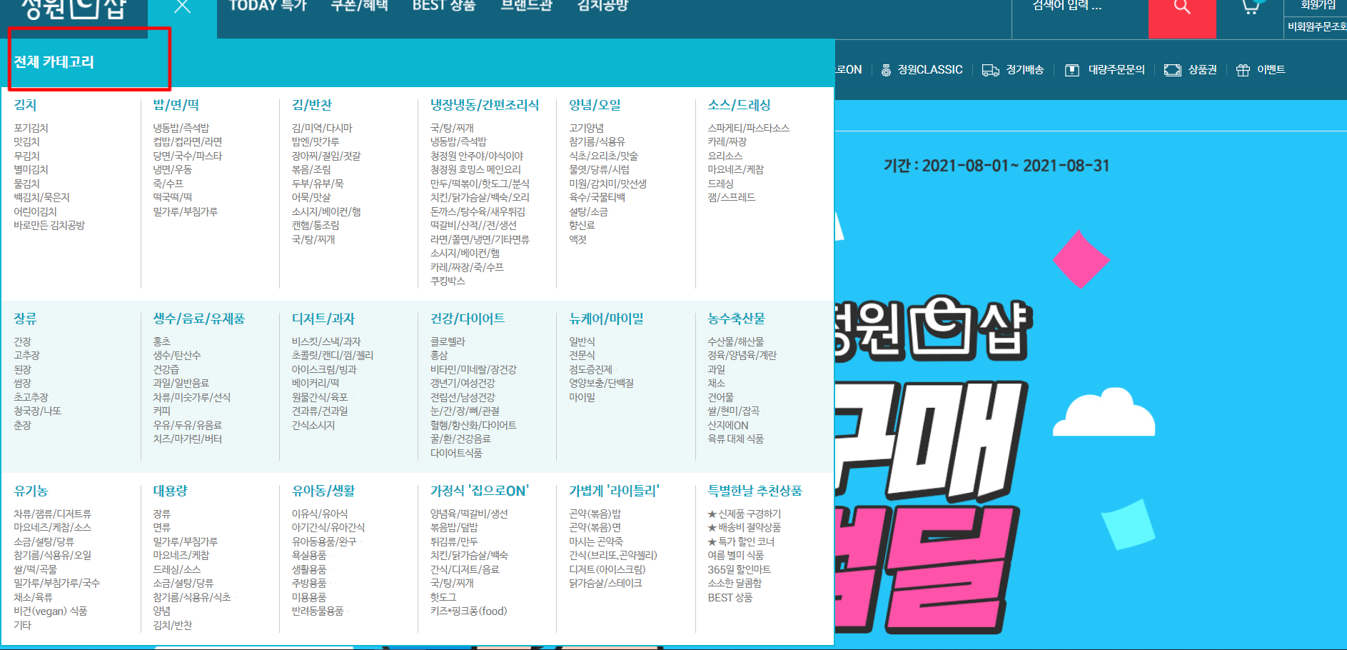Open the 농수축산물 category heading

[x=736, y=319]
